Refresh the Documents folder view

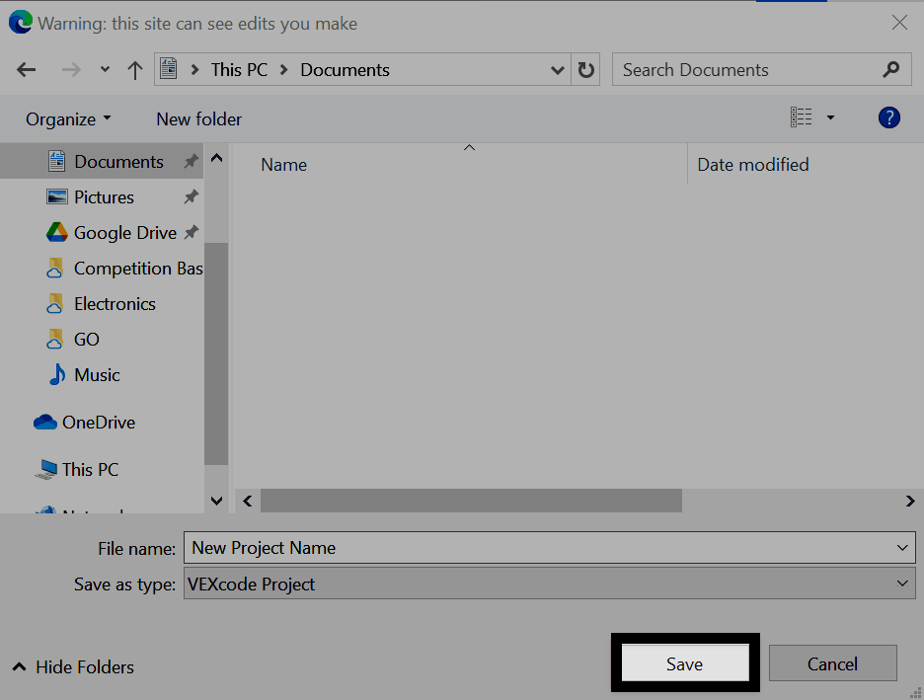(x=585, y=69)
